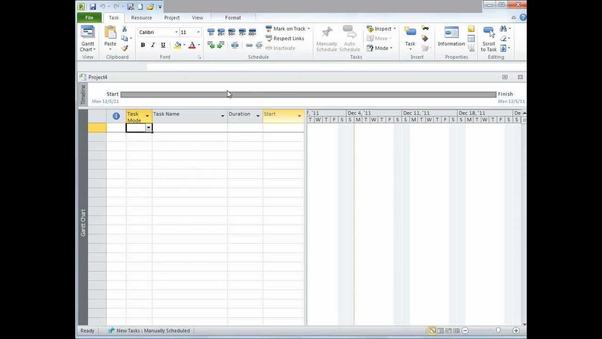The width and height of the screenshot is (602, 339).
Task: Apply background color paint bucket
Action: pos(178,45)
